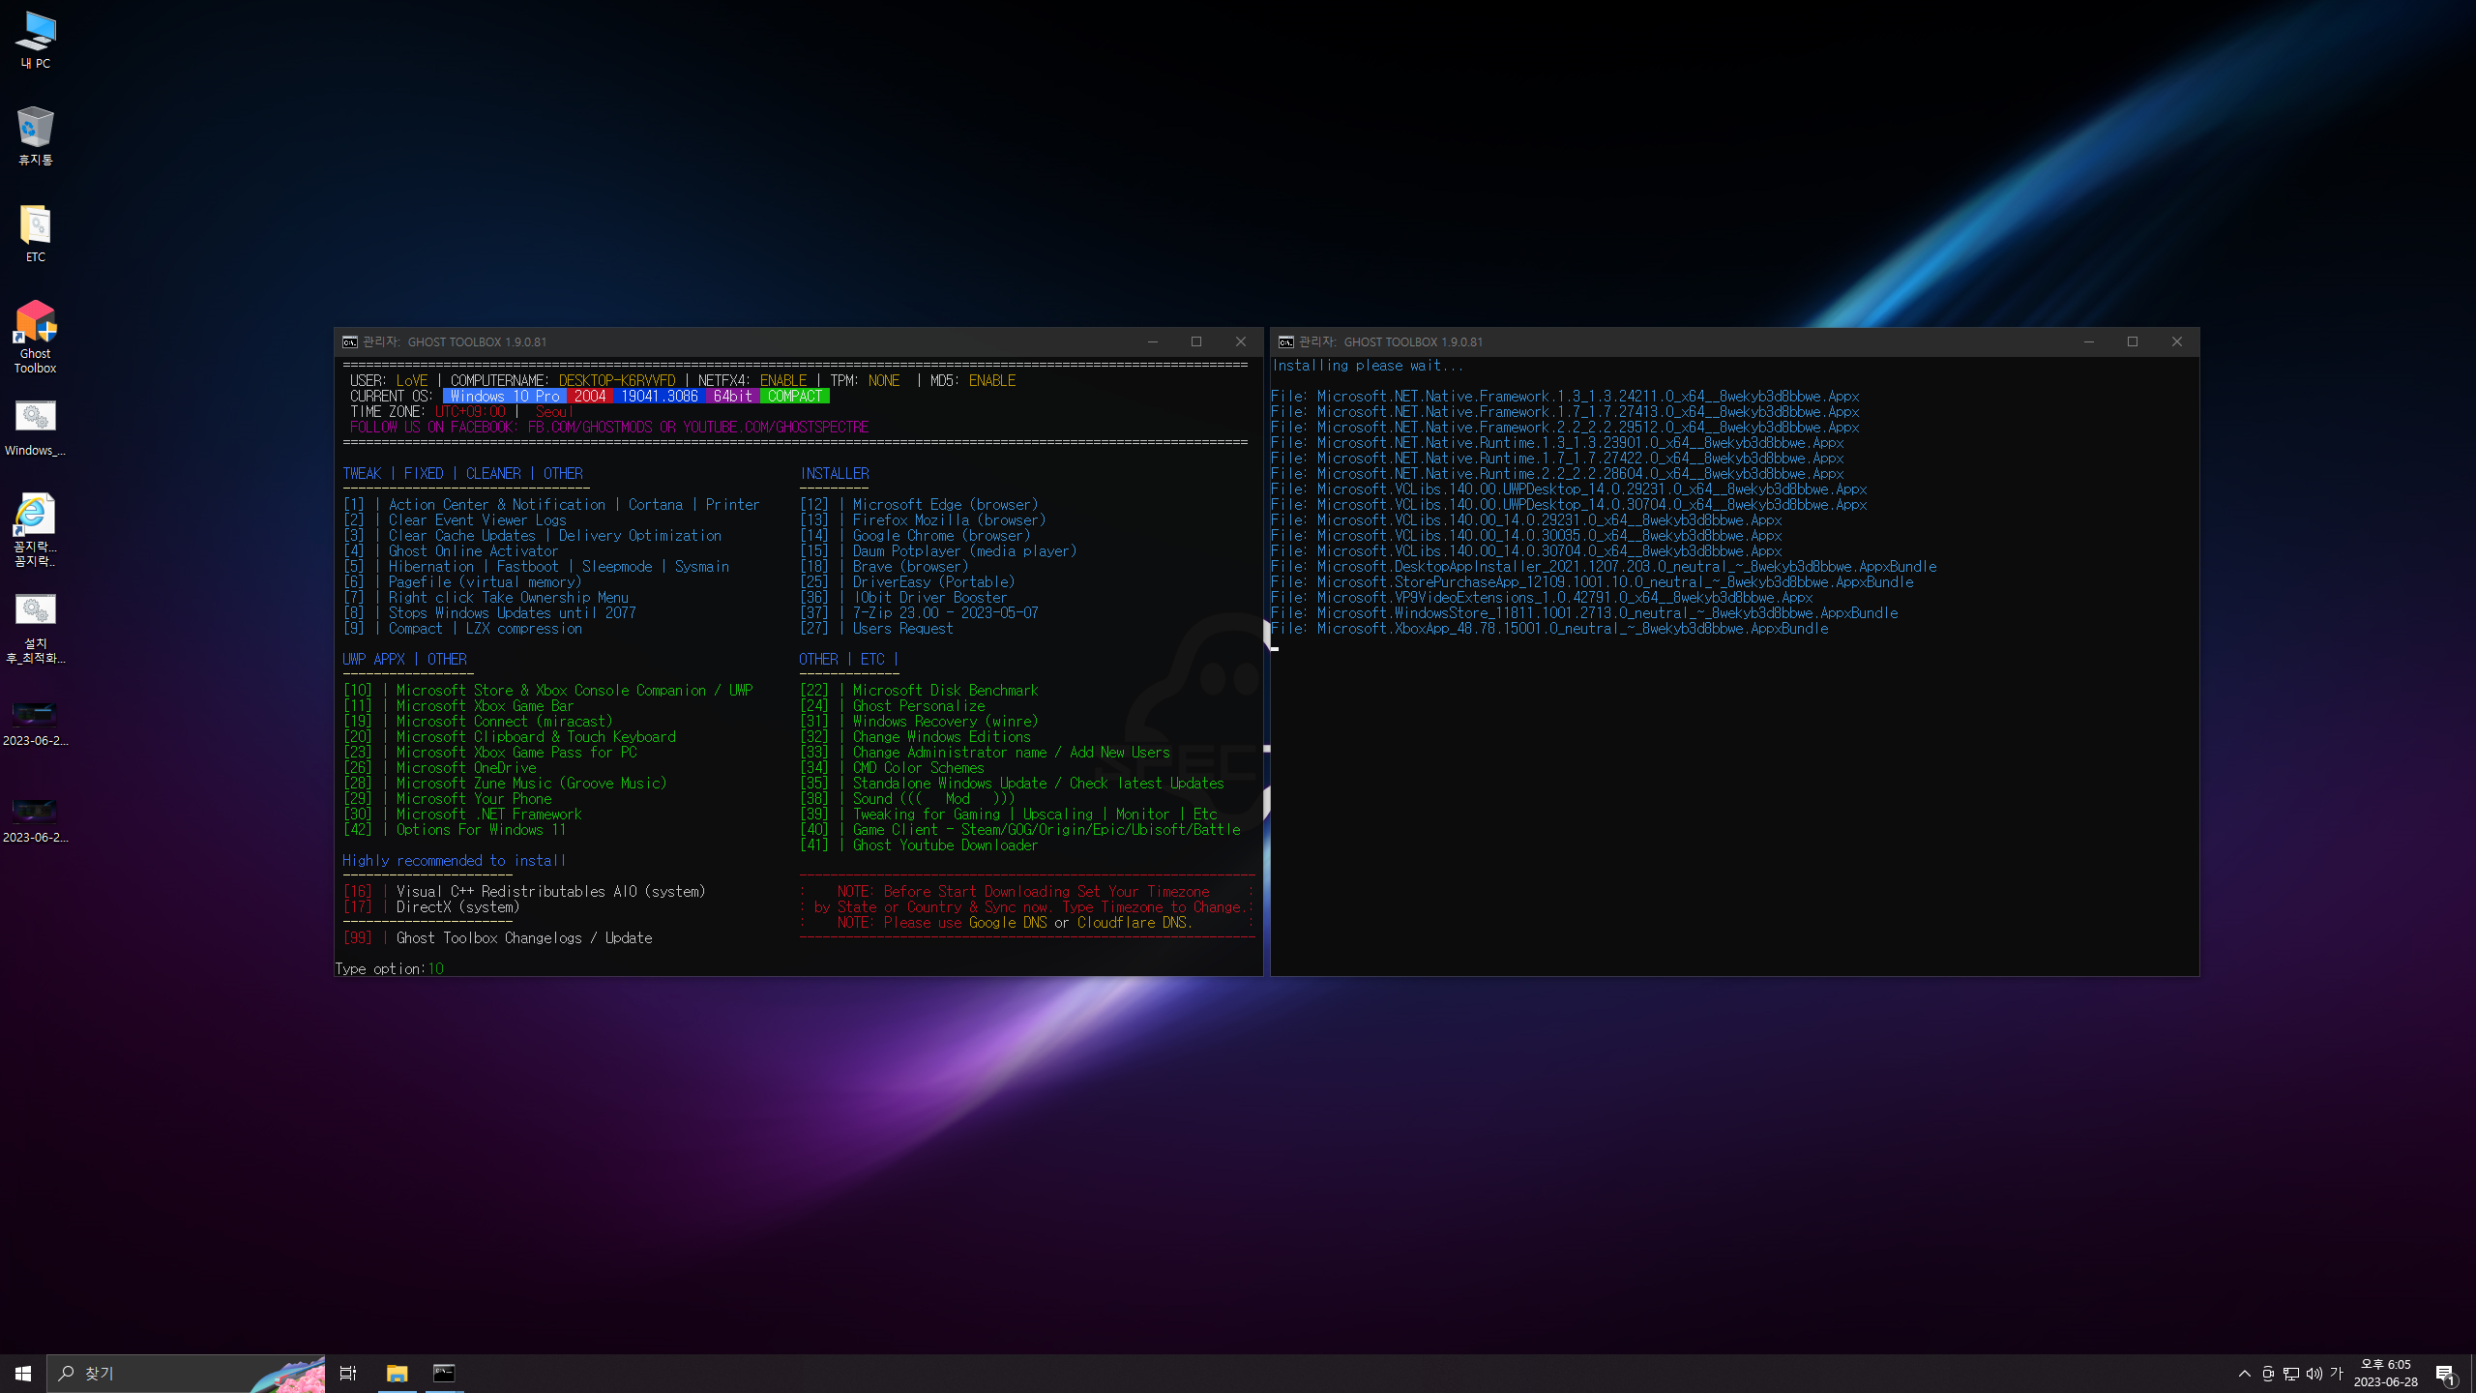Open the Windows Start button
This screenshot has width=2476, height=1393.
pyautogui.click(x=23, y=1373)
